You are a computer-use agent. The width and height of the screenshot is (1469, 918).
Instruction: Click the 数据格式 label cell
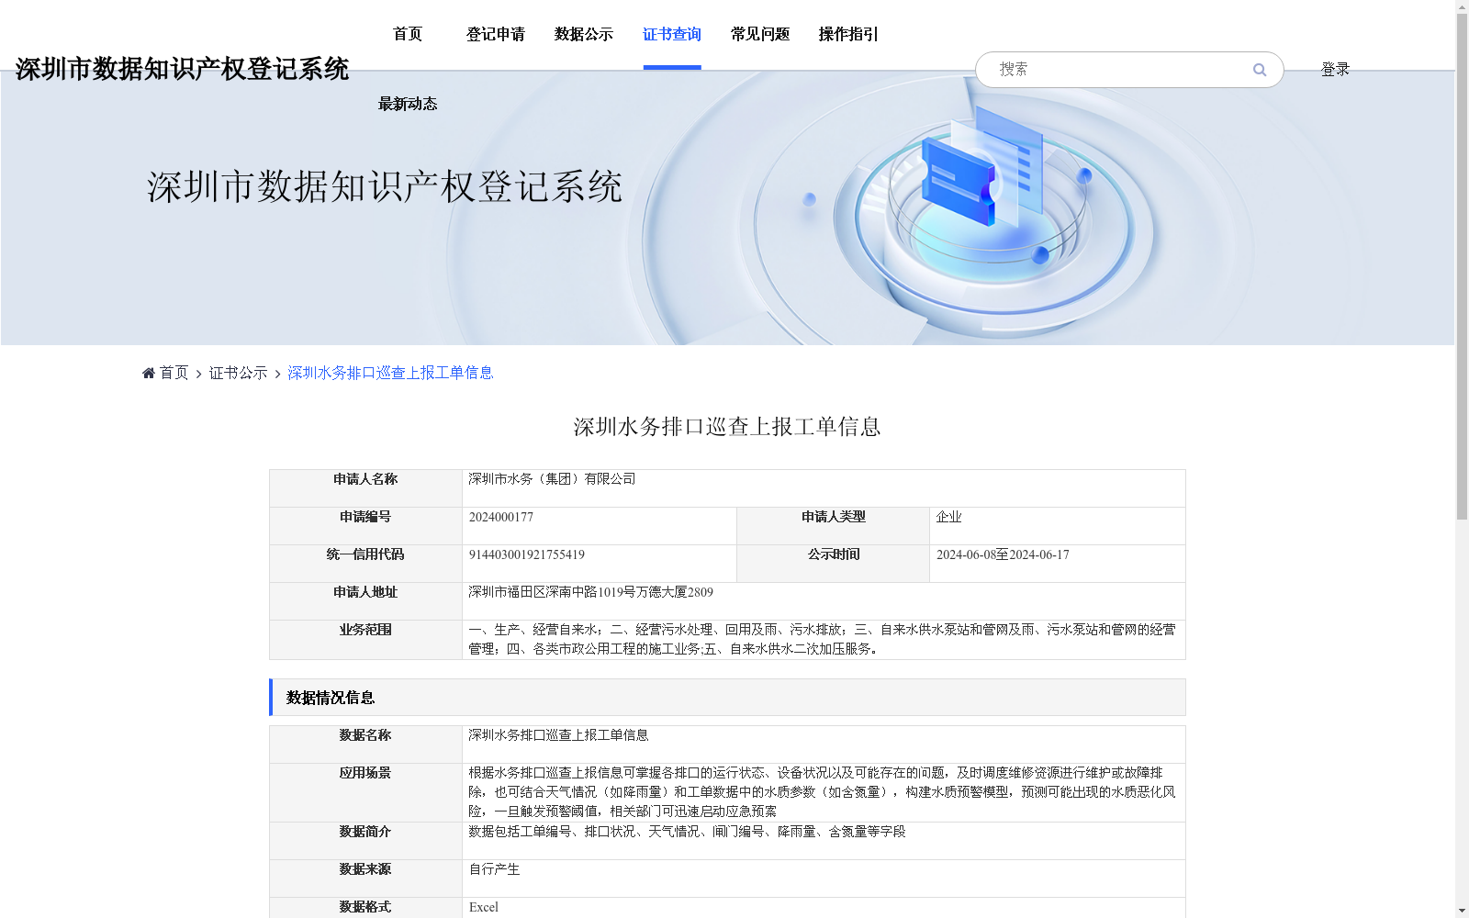pos(365,908)
